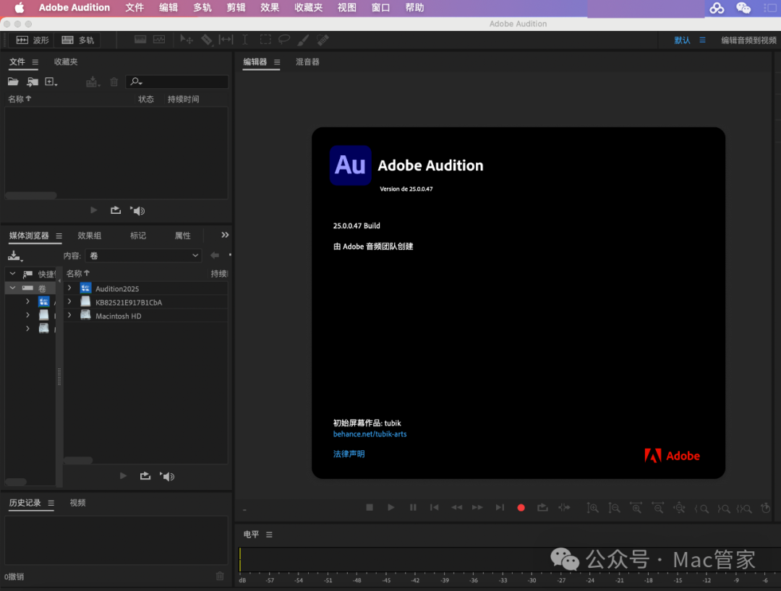Open the 效果 menu

pyautogui.click(x=270, y=7)
